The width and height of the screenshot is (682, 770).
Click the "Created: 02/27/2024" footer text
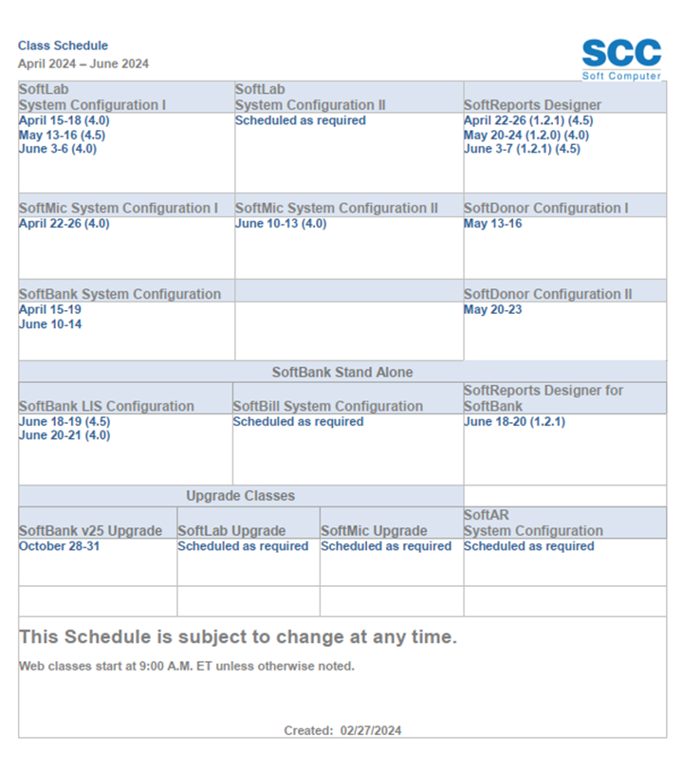[x=342, y=730]
